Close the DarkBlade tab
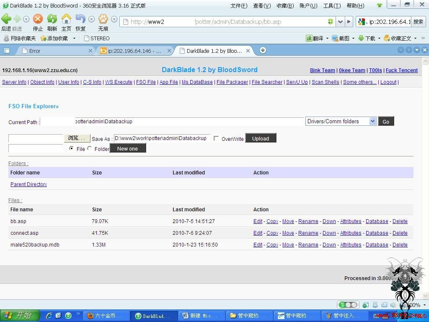 tap(248, 51)
